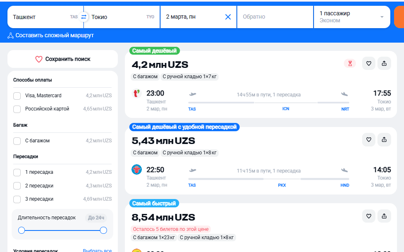Check the 3 пересадки filter
Viewport: 404px width, 252px height.
[x=17, y=199]
